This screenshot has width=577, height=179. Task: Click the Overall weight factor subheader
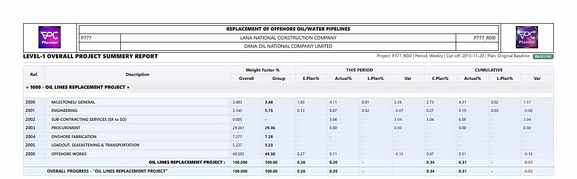tap(246, 78)
